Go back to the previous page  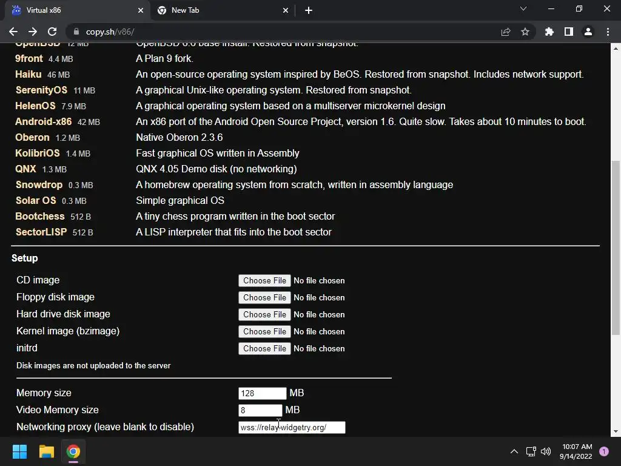tap(13, 32)
